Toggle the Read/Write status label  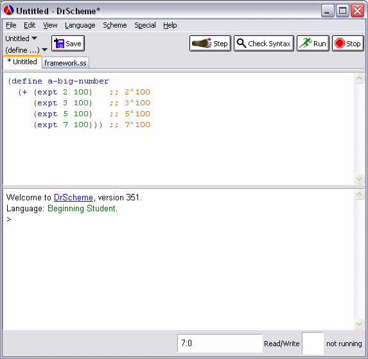click(x=282, y=344)
